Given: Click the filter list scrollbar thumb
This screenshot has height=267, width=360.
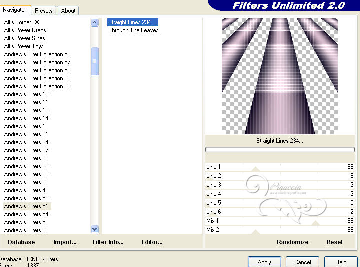Looking at the screenshot, I should (94, 61).
